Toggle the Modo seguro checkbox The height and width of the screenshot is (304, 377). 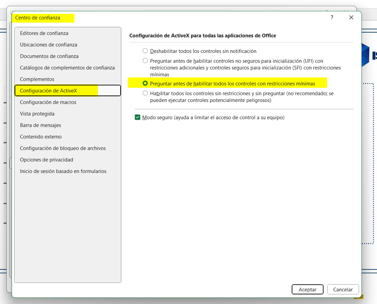pyautogui.click(x=137, y=117)
